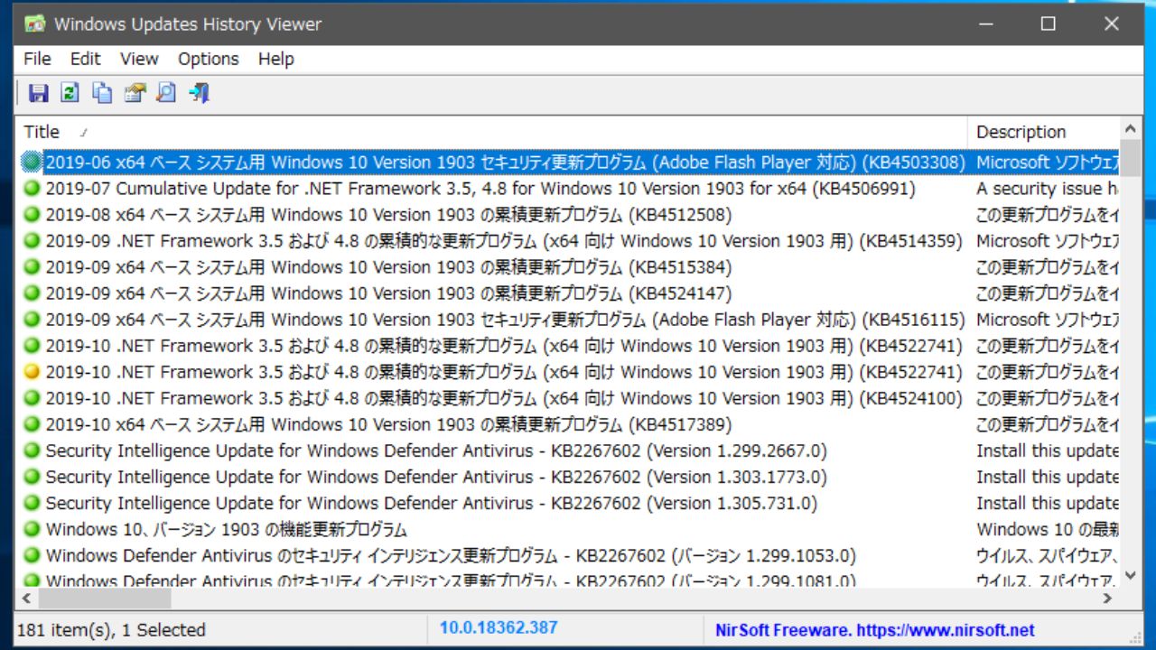Screen dimensions: 1156x650
Task: Click 'A security issue' description of KB4506991
Action: (1048, 189)
